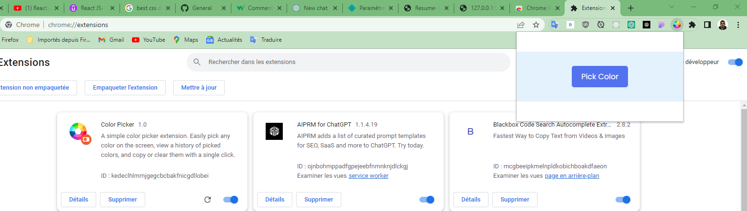Open the Traduire bookmark

(x=266, y=40)
